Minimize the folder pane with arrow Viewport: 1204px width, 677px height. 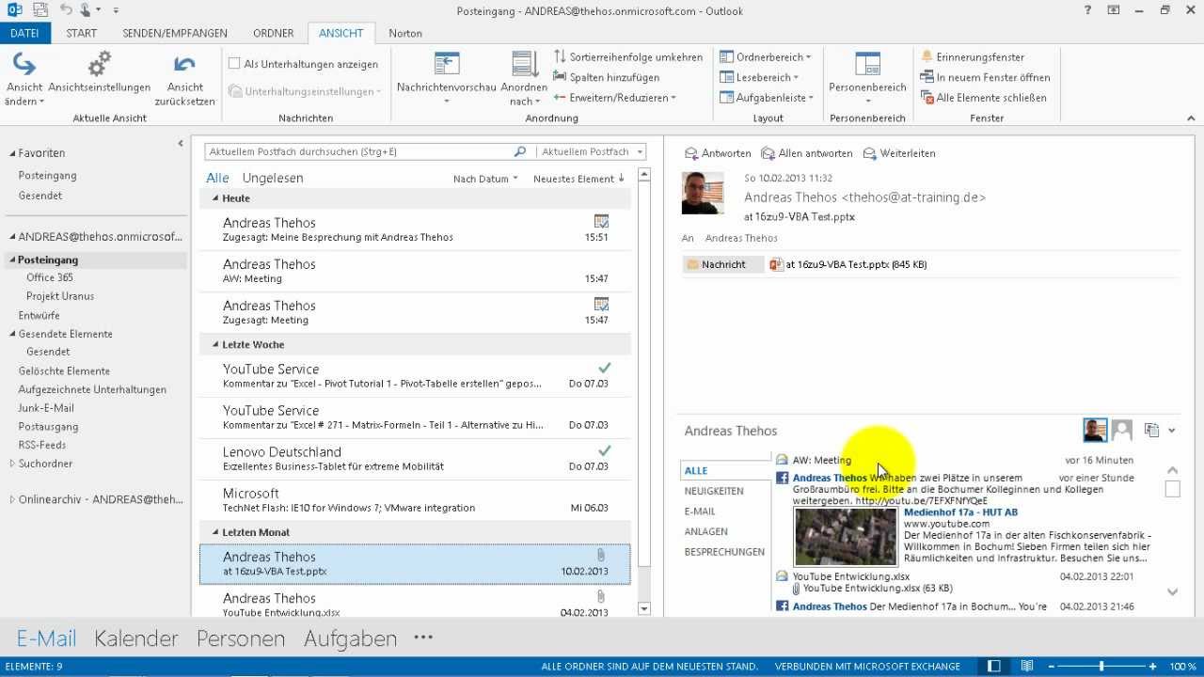181,143
